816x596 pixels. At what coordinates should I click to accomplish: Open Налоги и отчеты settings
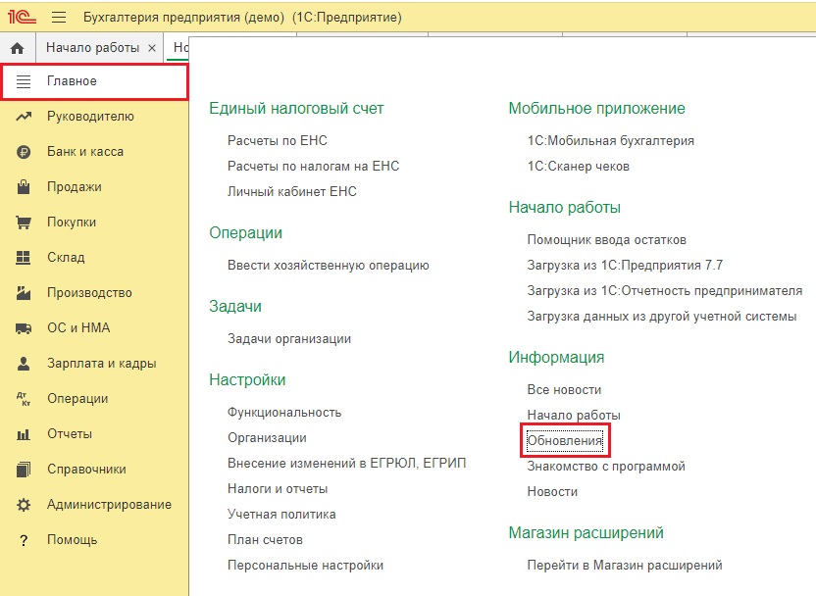click(x=278, y=489)
